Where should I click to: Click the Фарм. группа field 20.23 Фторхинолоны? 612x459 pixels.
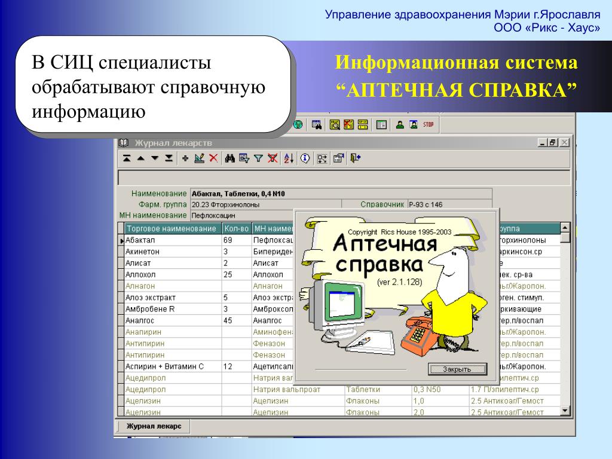coord(266,204)
